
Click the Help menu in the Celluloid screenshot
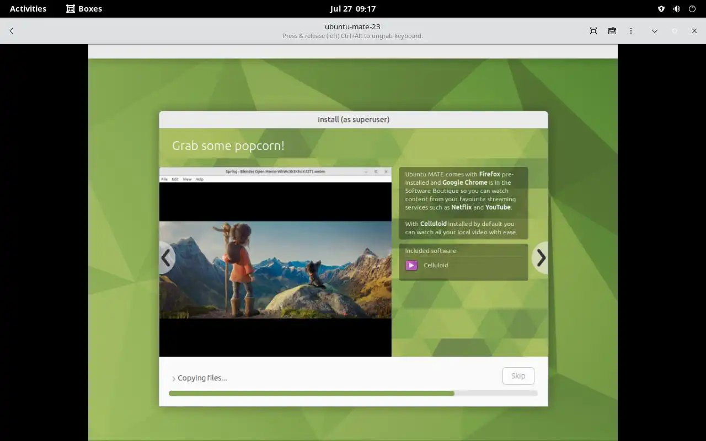click(x=200, y=179)
